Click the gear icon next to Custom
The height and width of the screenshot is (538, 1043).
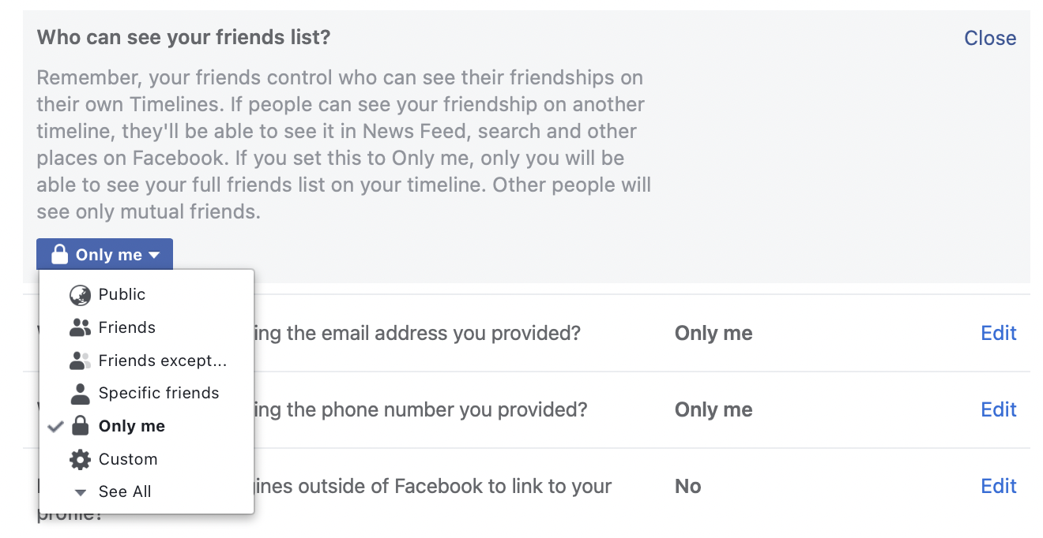pos(80,459)
